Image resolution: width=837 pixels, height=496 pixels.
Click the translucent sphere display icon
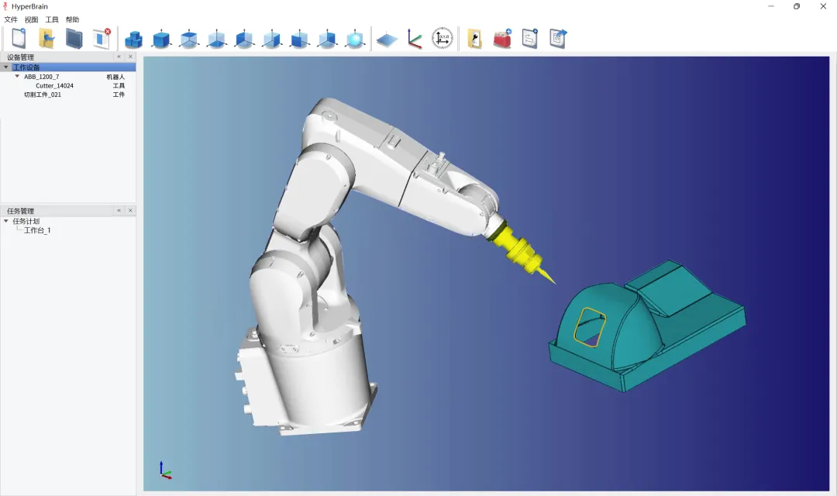coord(355,39)
